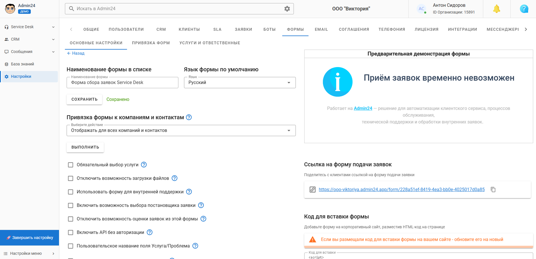Click the AC user avatar

coord(421,9)
